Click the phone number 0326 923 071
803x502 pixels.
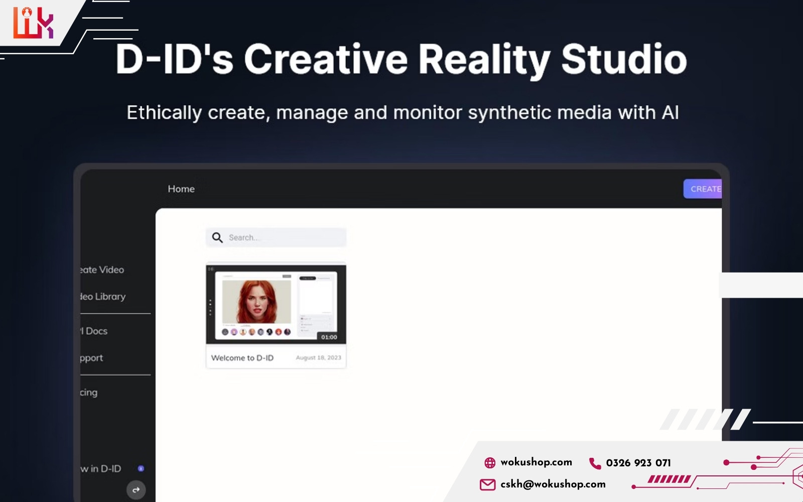point(638,463)
